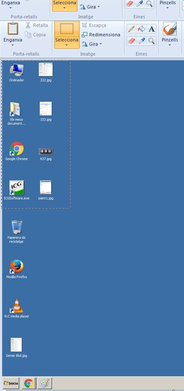Open the Selecciona options dropdown
184x391 pixels.
[67, 42]
